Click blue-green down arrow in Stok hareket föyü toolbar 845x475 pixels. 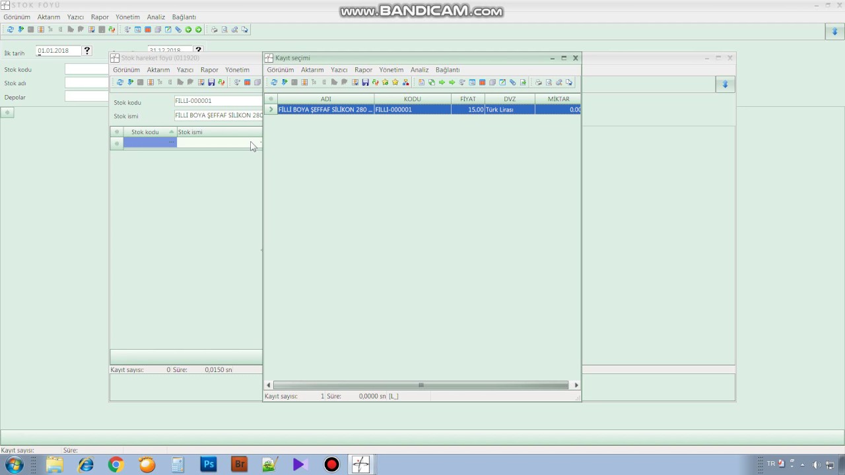tap(130, 82)
